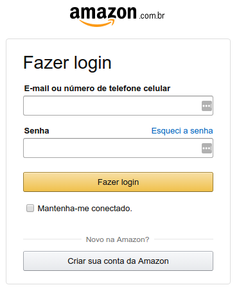This screenshot has height=294, width=239.
Task: Click blank area inside the login card
Action: tap(172, 223)
